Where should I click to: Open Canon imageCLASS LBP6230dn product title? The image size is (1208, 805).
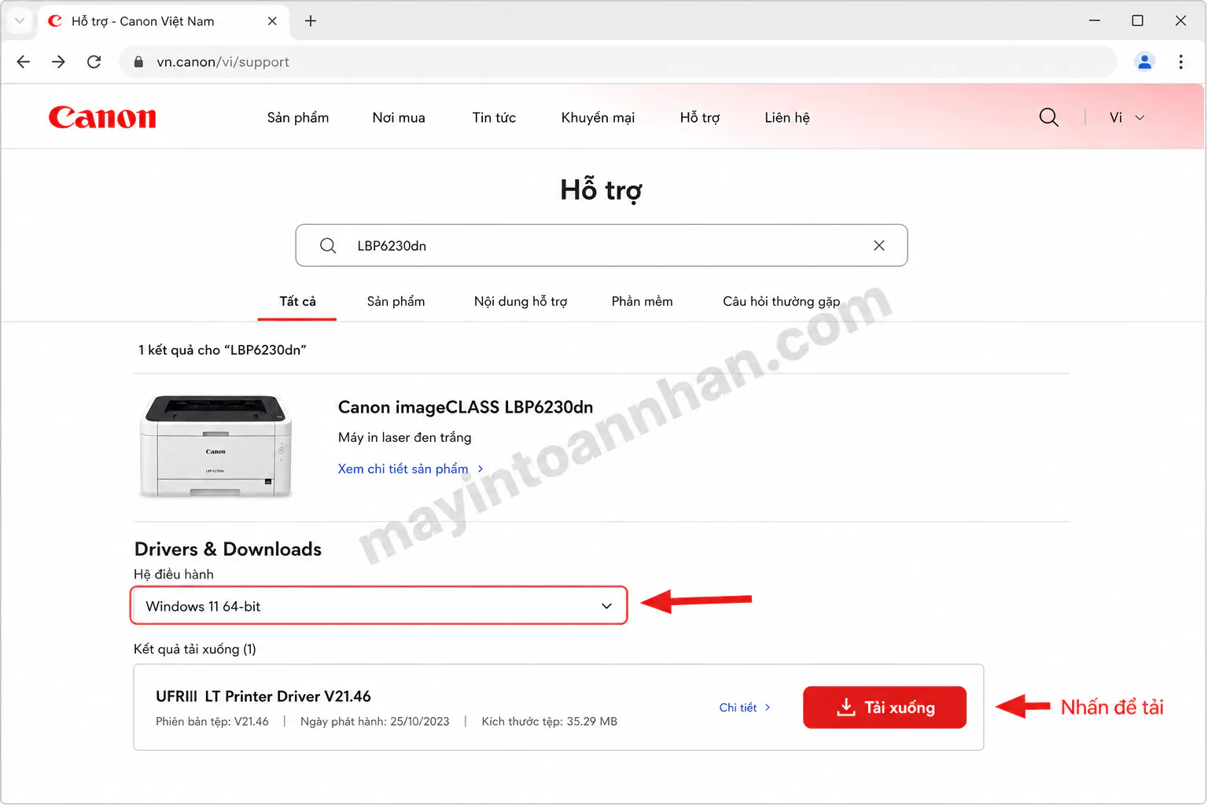pyautogui.click(x=466, y=407)
